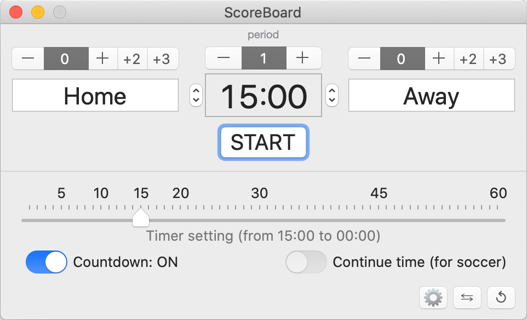This screenshot has width=527, height=320.
Task: Add 3 points to Away score
Action: pyautogui.click(x=499, y=59)
